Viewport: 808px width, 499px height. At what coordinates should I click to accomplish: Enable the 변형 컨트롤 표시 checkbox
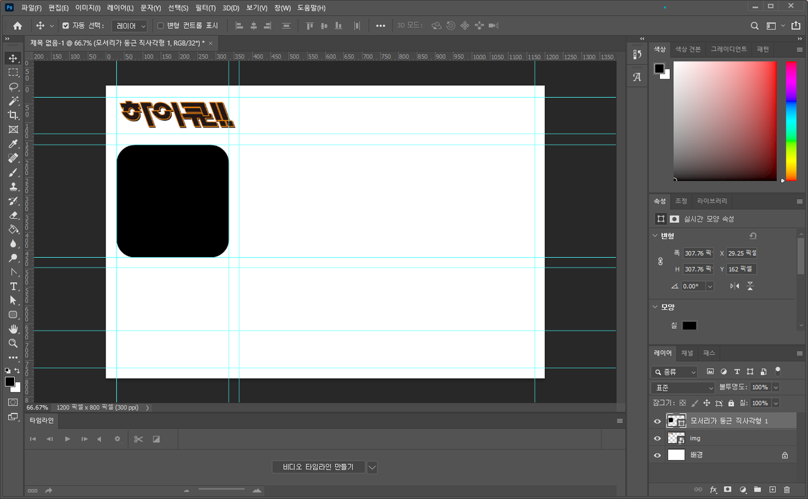click(160, 26)
